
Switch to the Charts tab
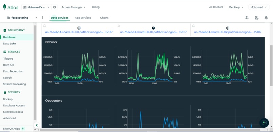(x=104, y=18)
